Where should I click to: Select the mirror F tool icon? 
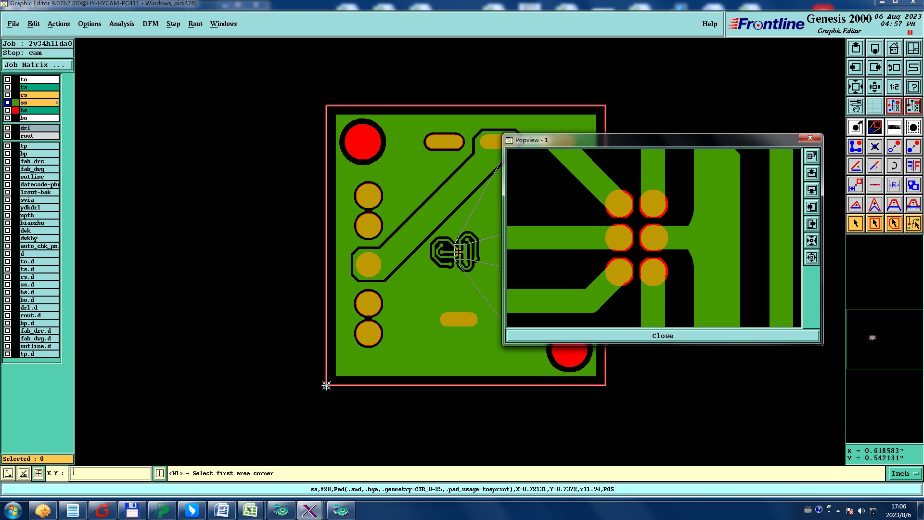click(913, 166)
